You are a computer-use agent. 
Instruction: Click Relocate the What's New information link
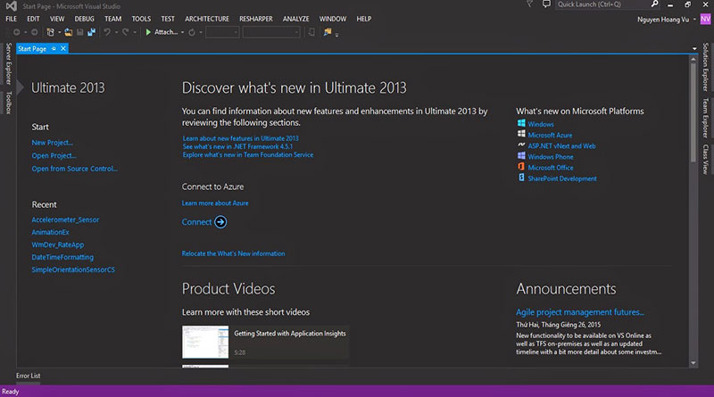coord(233,253)
